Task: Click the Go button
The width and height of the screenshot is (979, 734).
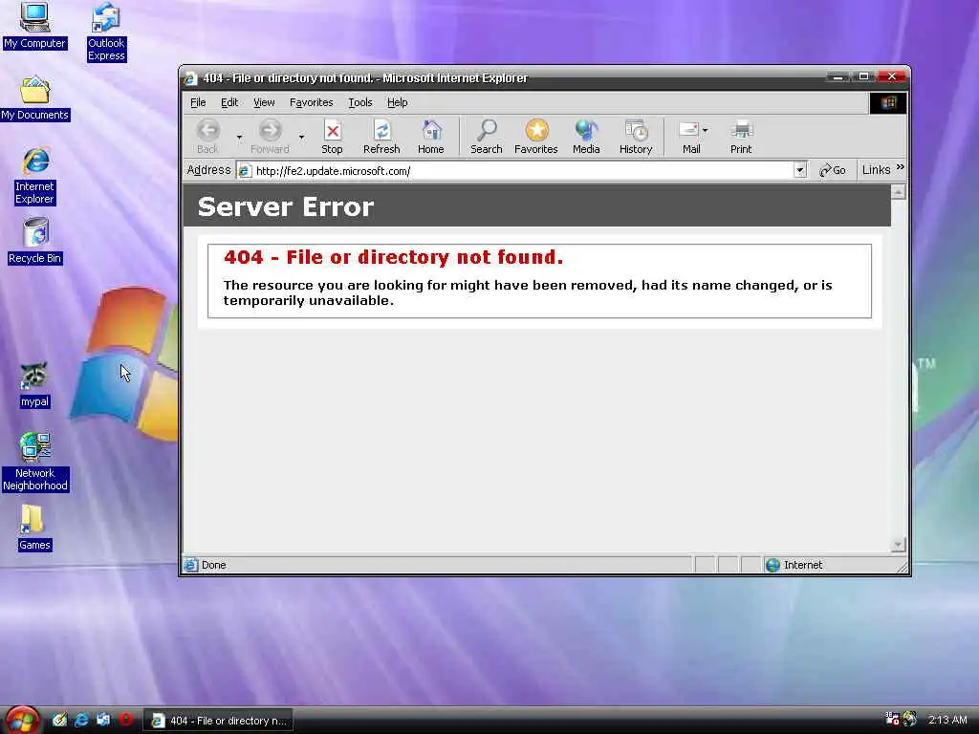Action: coord(833,170)
